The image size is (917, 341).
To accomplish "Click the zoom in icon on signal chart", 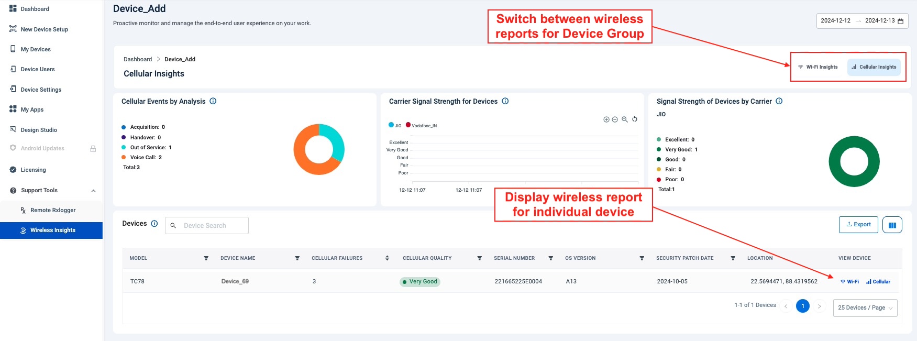I will point(606,119).
